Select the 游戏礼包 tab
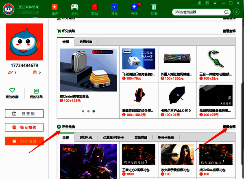Screen dimensions: 244x179 (86, 137)
